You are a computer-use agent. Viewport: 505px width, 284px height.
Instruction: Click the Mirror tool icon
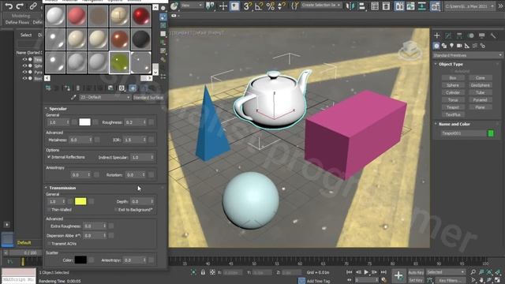[350, 6]
